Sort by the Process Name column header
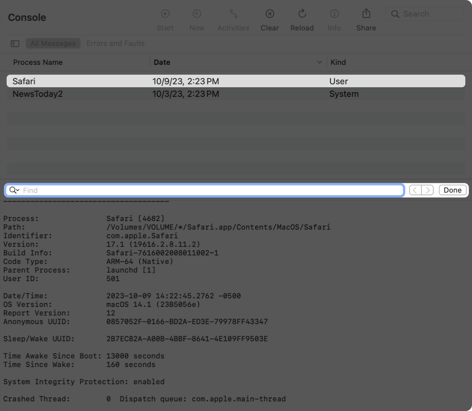This screenshot has width=472, height=411. [38, 62]
